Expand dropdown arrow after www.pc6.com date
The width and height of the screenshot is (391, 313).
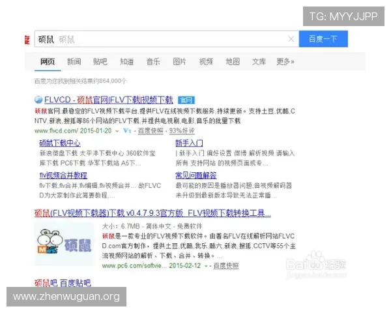(206, 266)
